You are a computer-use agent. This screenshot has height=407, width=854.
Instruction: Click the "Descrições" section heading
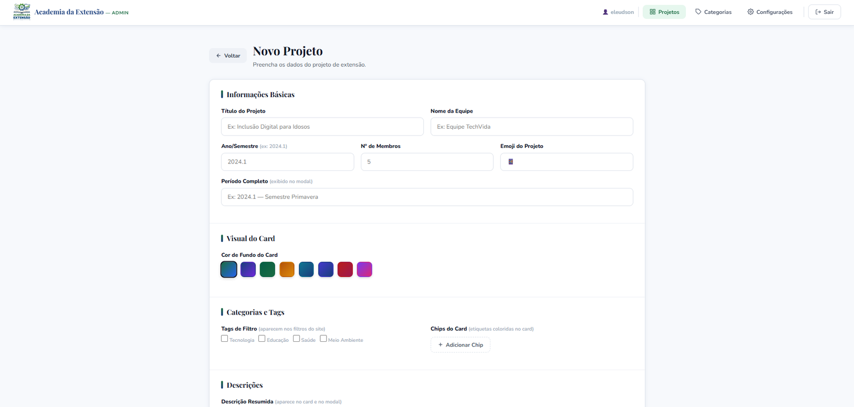tap(245, 385)
